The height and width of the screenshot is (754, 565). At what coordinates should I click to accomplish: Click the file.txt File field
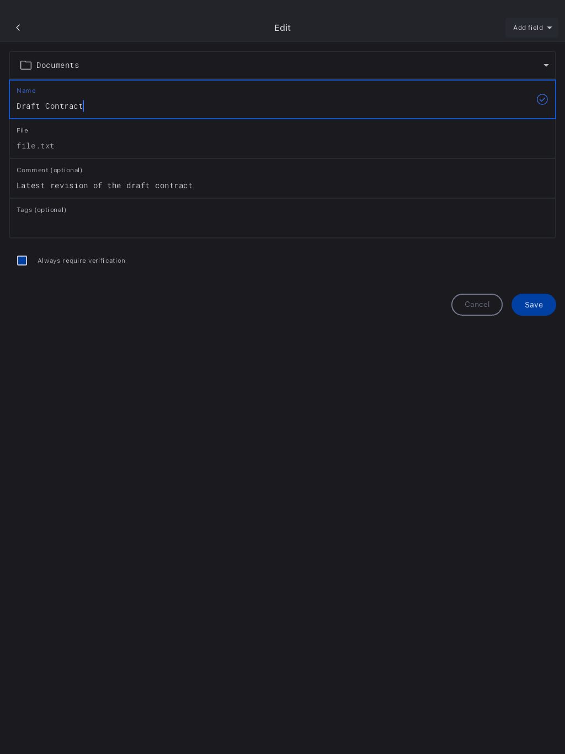[x=221, y=146]
